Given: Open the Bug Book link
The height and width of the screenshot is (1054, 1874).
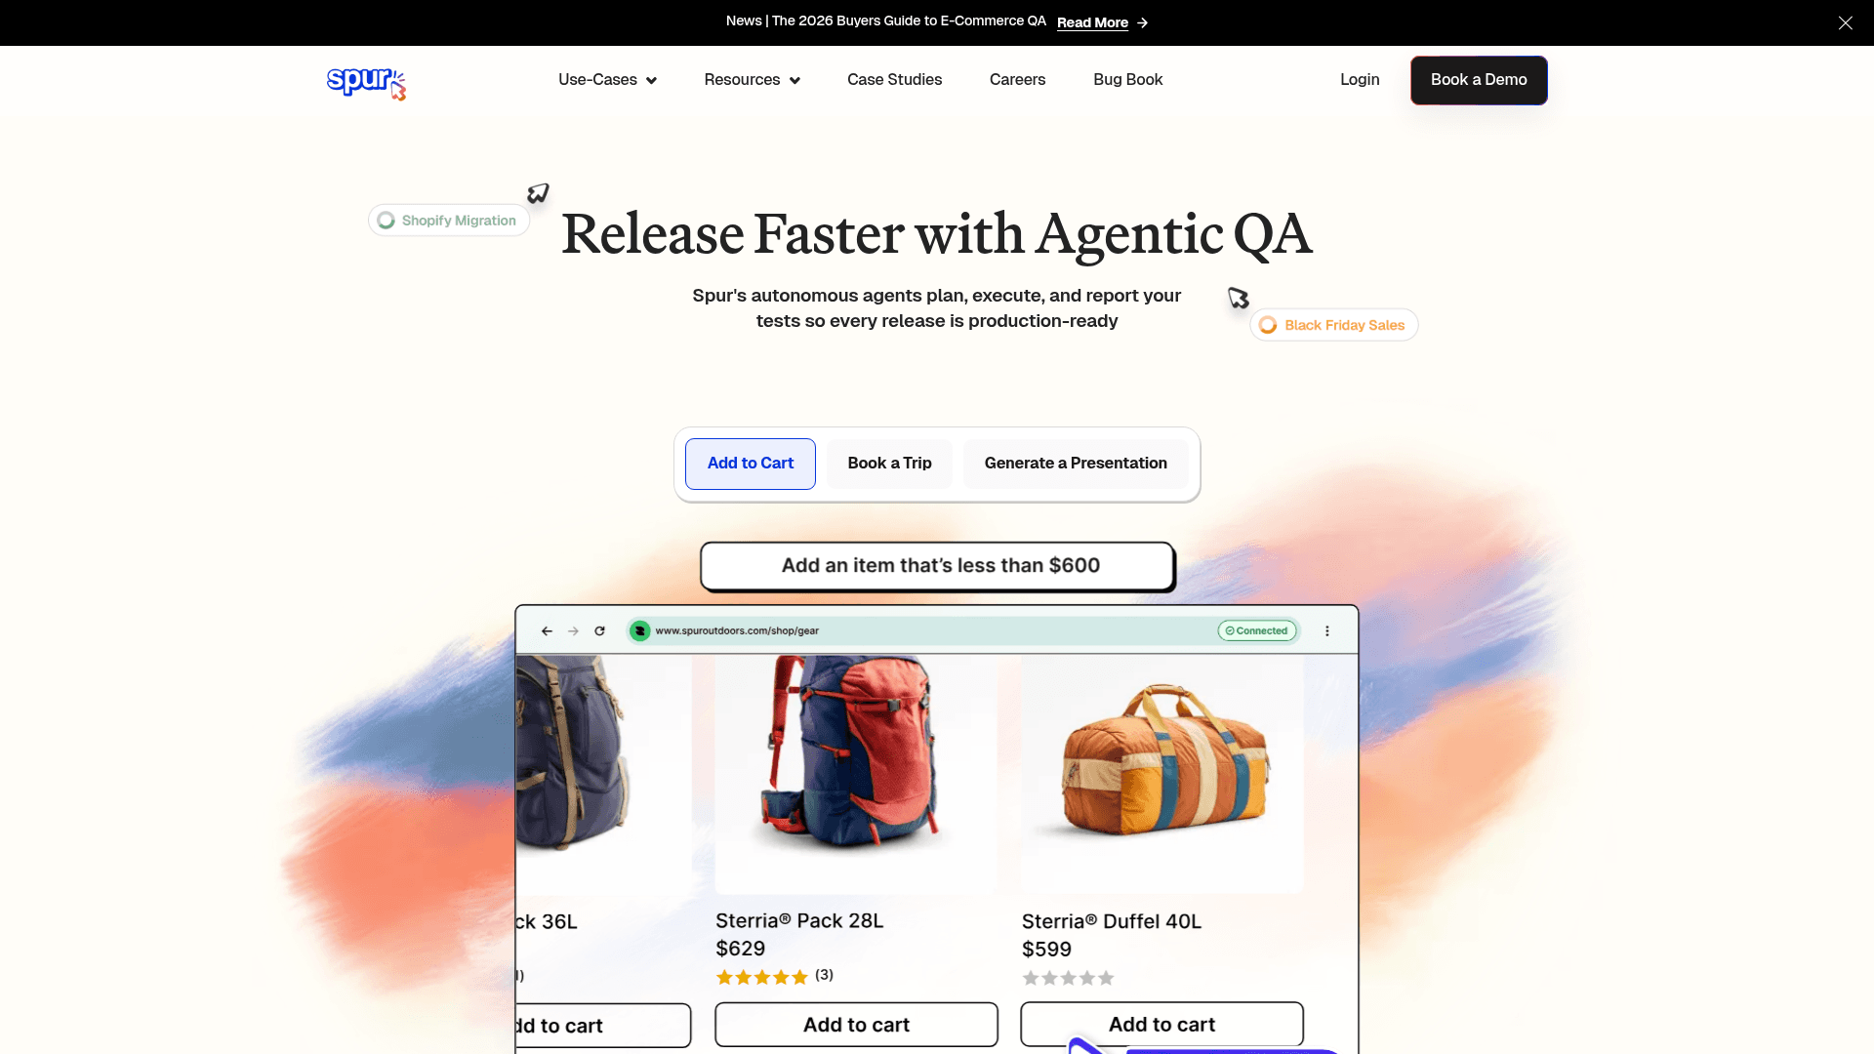Looking at the screenshot, I should click(1127, 80).
